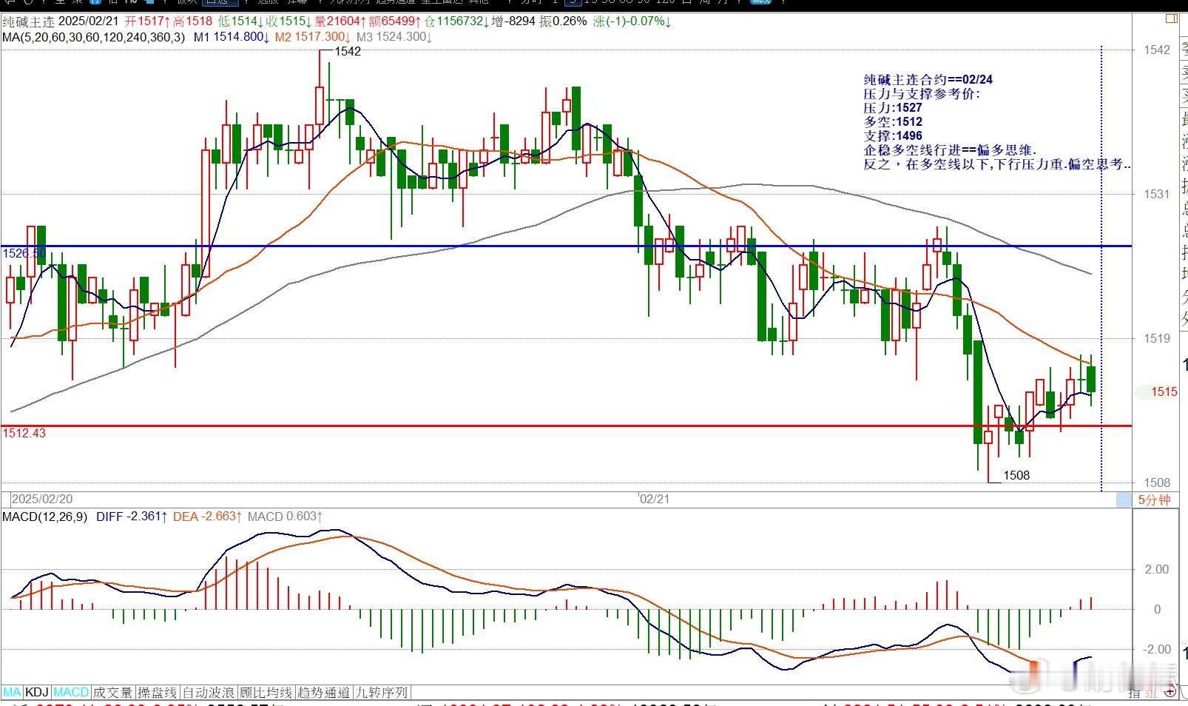
Task: Click the 1531 price axis label
Action: (x=1157, y=194)
